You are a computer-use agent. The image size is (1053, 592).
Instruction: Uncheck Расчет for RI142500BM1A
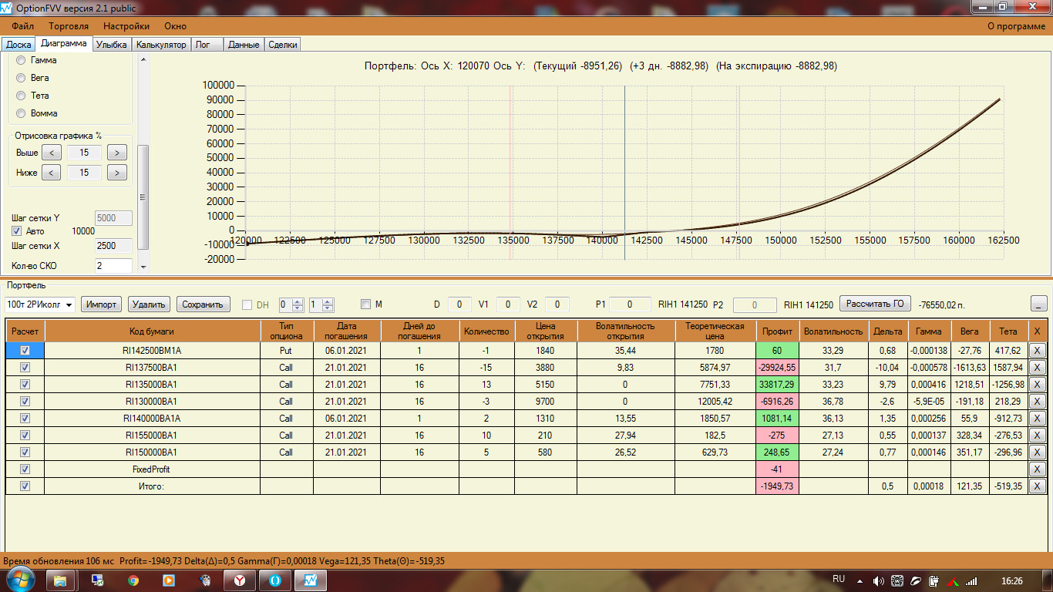[x=25, y=350]
